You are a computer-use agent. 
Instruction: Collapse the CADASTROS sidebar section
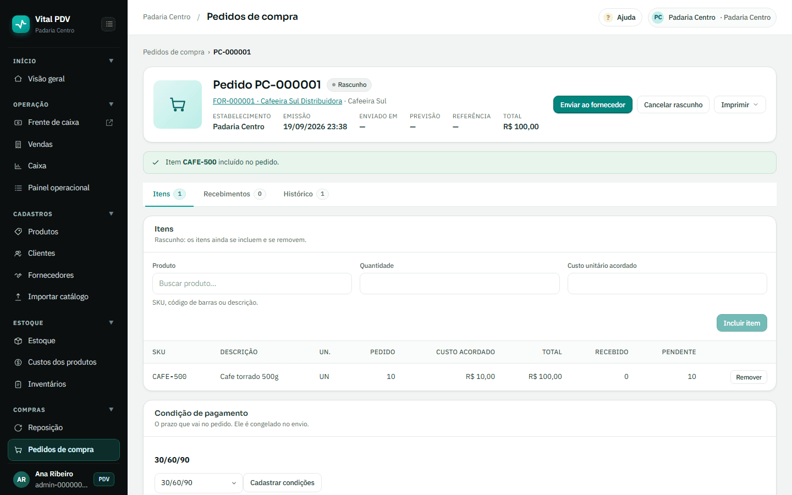coord(111,214)
